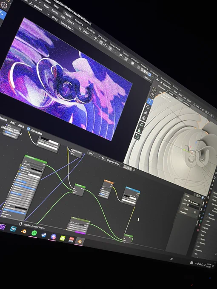Open the Object Mode dropdown in 3D viewport
The image size is (217, 289).
[x=167, y=86]
